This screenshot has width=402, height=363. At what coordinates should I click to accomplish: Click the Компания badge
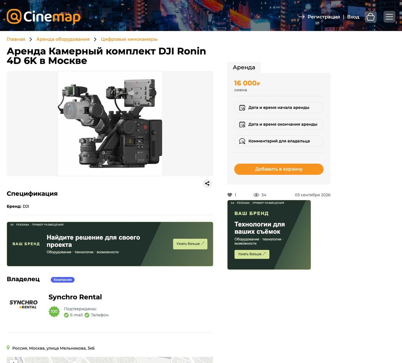(62, 280)
